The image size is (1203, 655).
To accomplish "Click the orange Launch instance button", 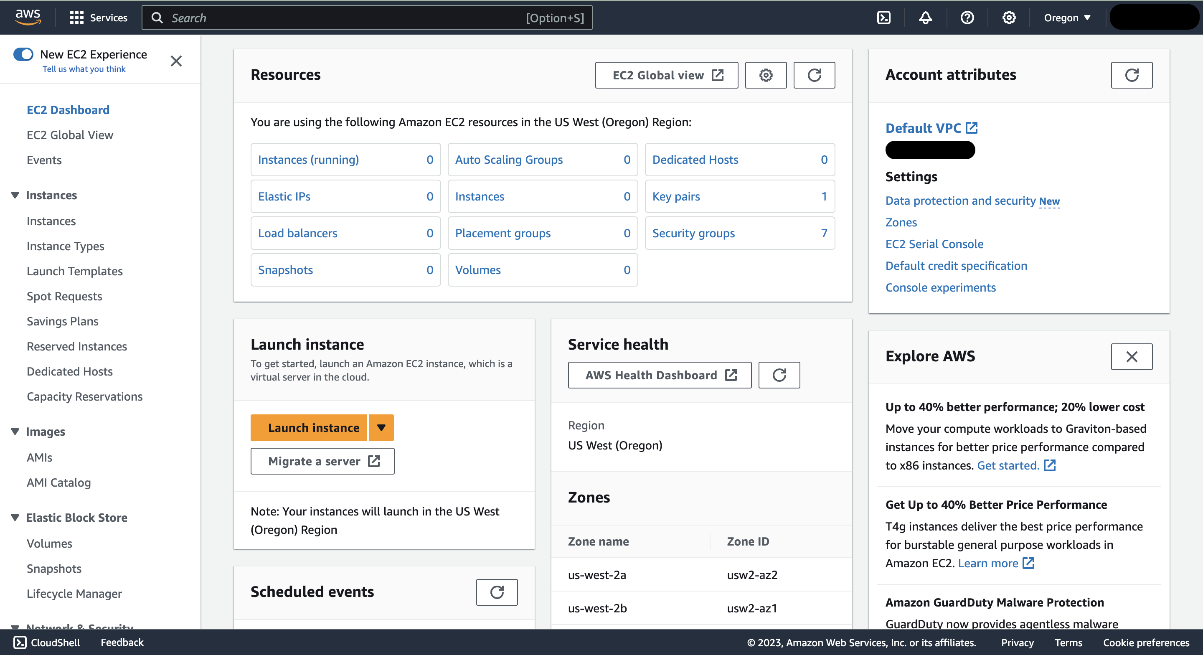I will 309,428.
